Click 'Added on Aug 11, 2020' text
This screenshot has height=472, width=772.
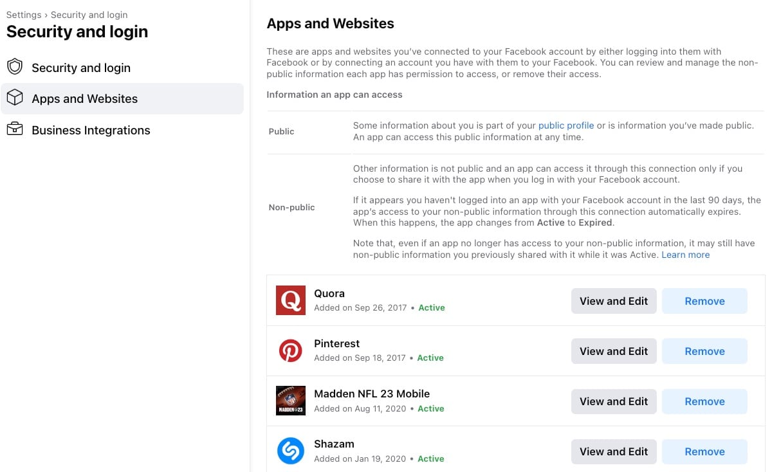360,408
